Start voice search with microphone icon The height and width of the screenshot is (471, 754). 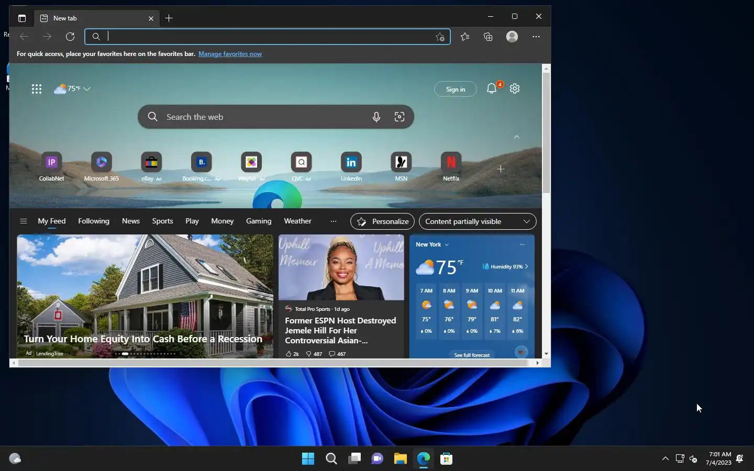(x=376, y=117)
